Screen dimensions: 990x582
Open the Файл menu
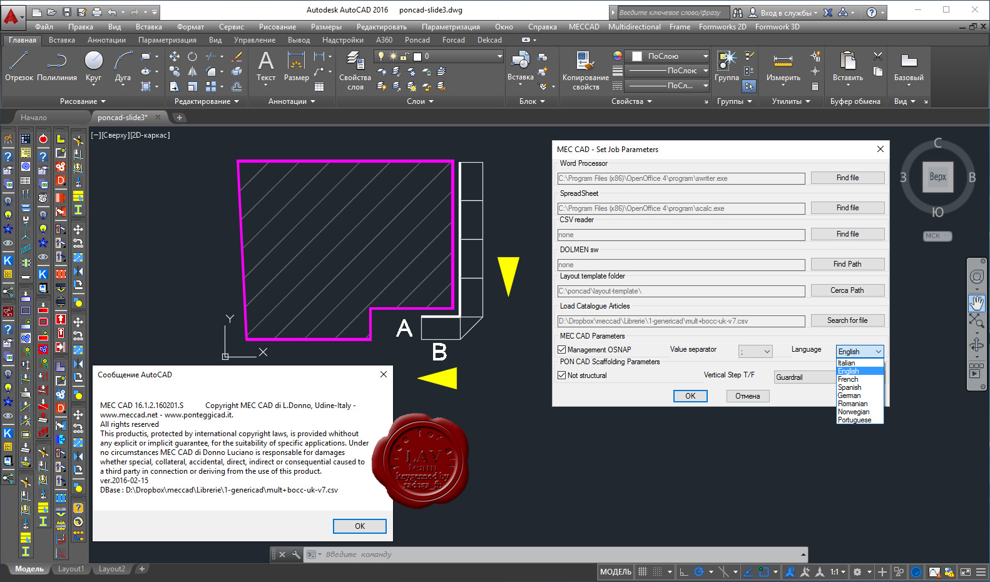click(x=44, y=27)
